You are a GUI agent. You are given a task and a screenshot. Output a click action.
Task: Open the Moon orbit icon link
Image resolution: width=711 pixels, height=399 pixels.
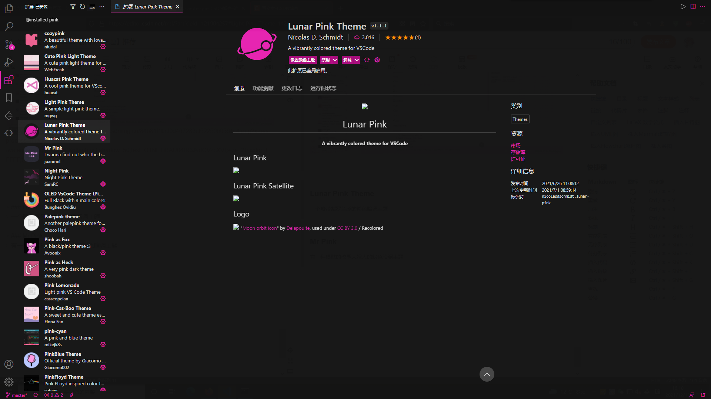(x=260, y=228)
